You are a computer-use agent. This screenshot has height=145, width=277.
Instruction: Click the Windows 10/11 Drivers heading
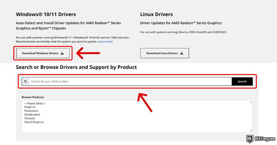point(46,14)
